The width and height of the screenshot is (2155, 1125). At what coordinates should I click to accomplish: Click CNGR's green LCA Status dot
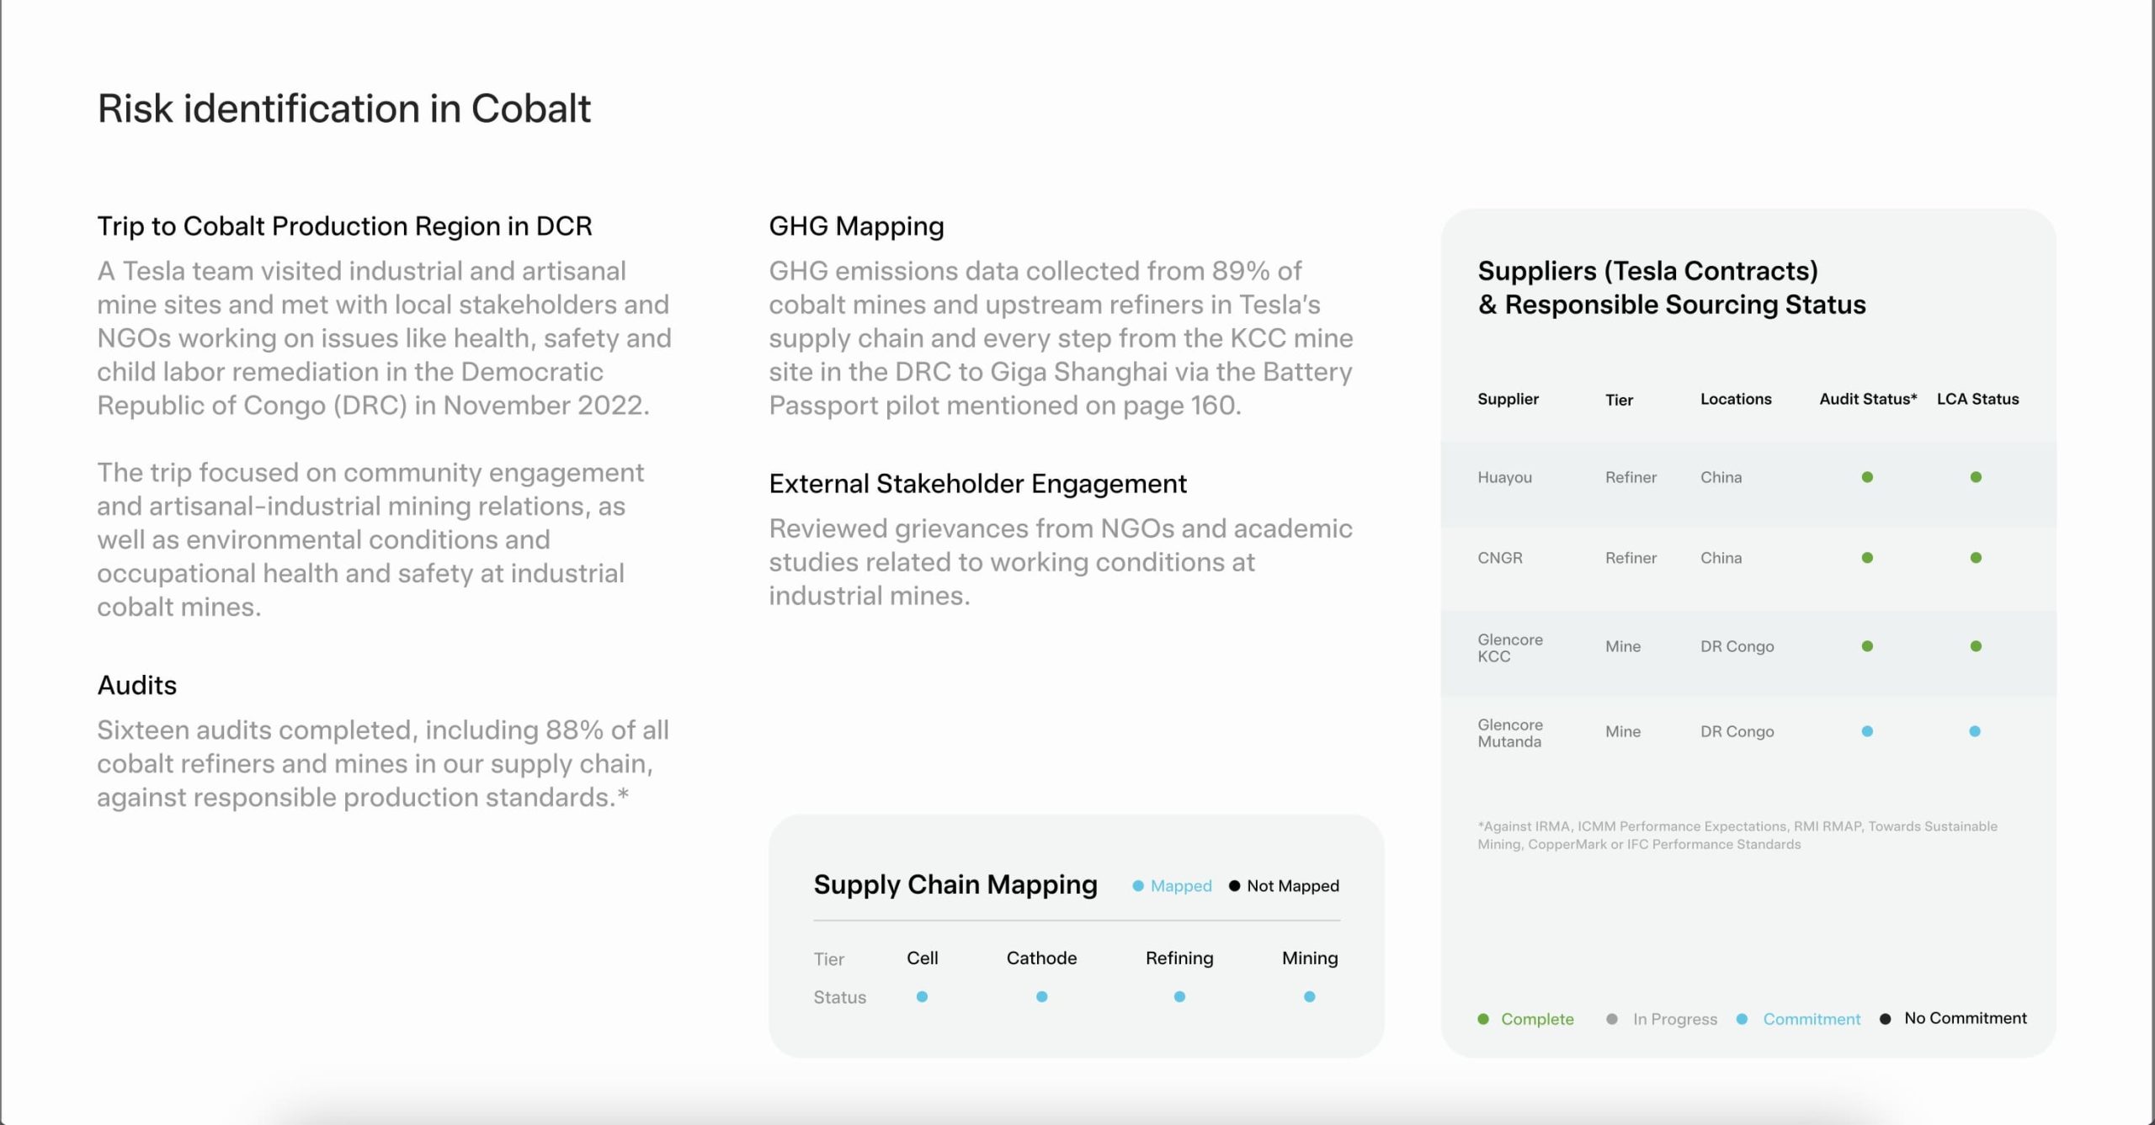1976,558
